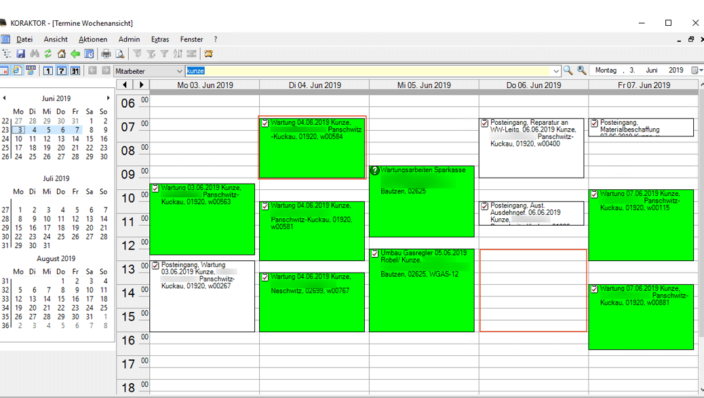This screenshot has width=704, height=398.
Task: Open print preview (page with magnifier icon)
Action: click(x=119, y=54)
